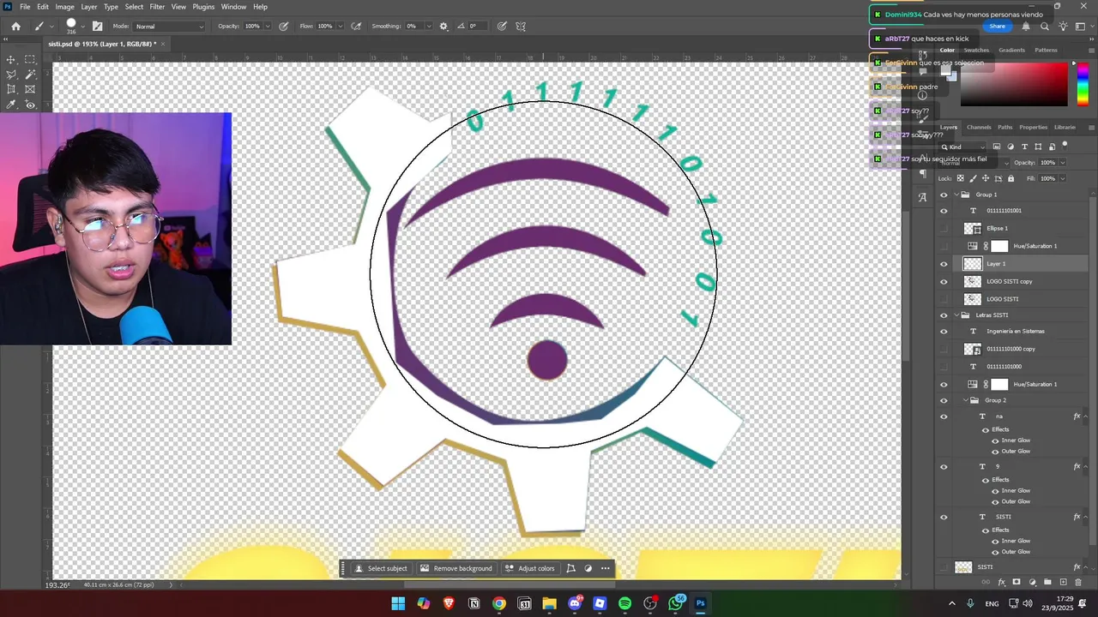Open the layer Kind filter dropdown
1098x617 pixels.
963,147
